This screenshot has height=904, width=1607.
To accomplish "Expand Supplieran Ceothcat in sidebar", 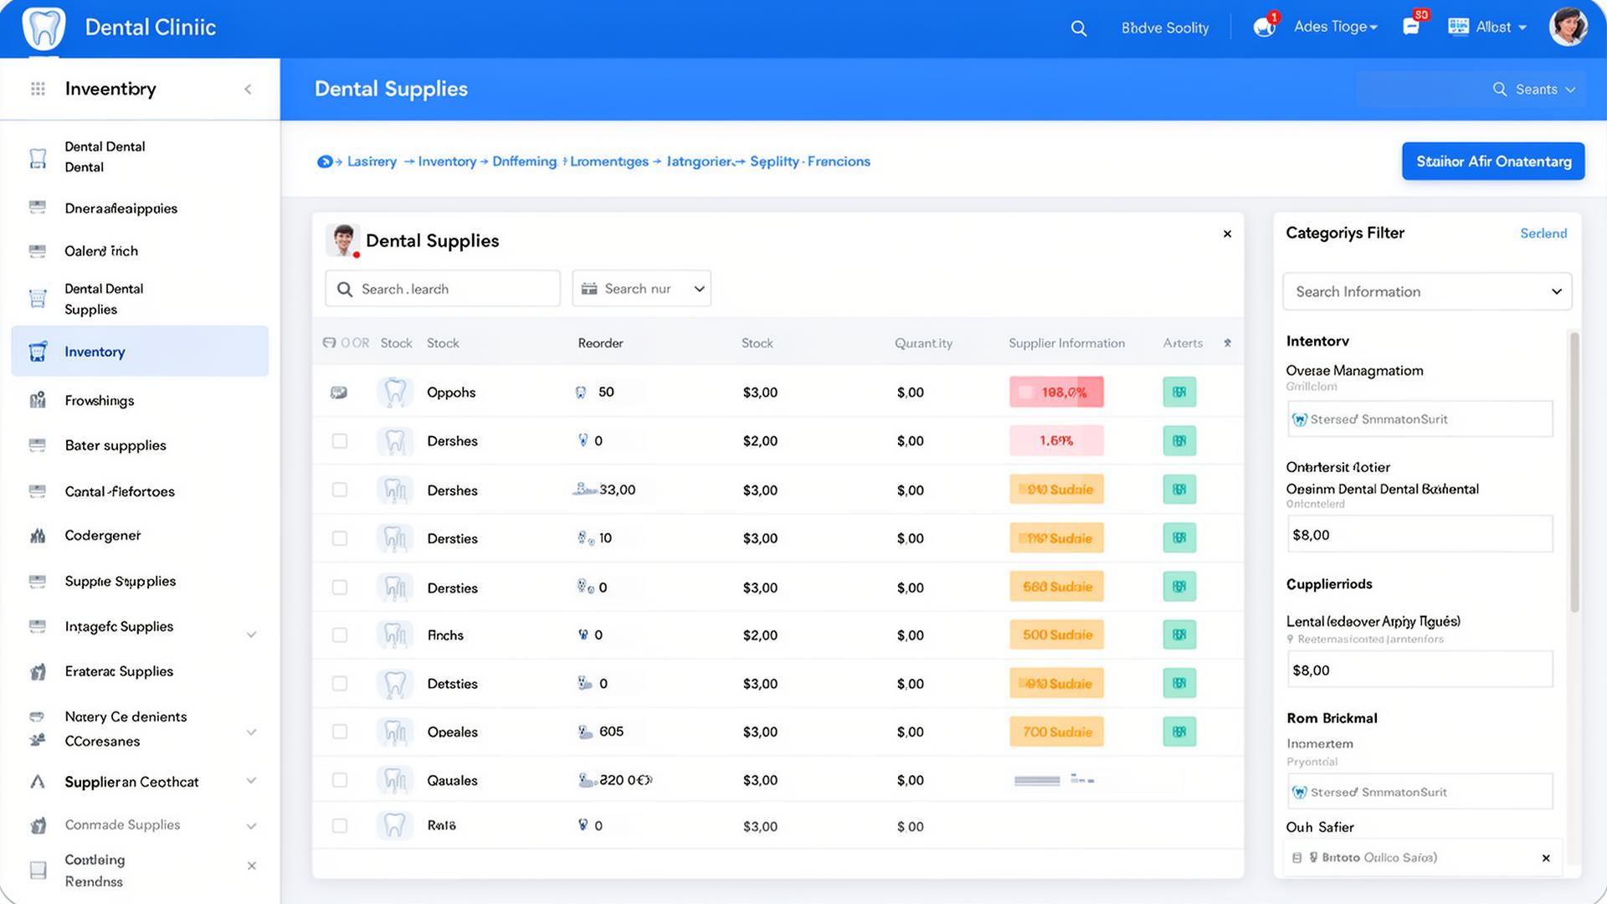I will point(251,781).
